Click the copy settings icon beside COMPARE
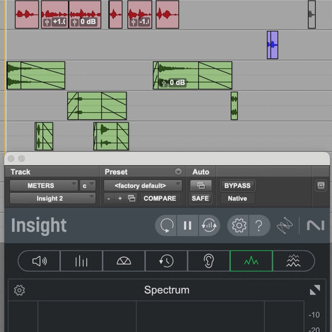Screen dimensions: 332x332 [132, 199]
